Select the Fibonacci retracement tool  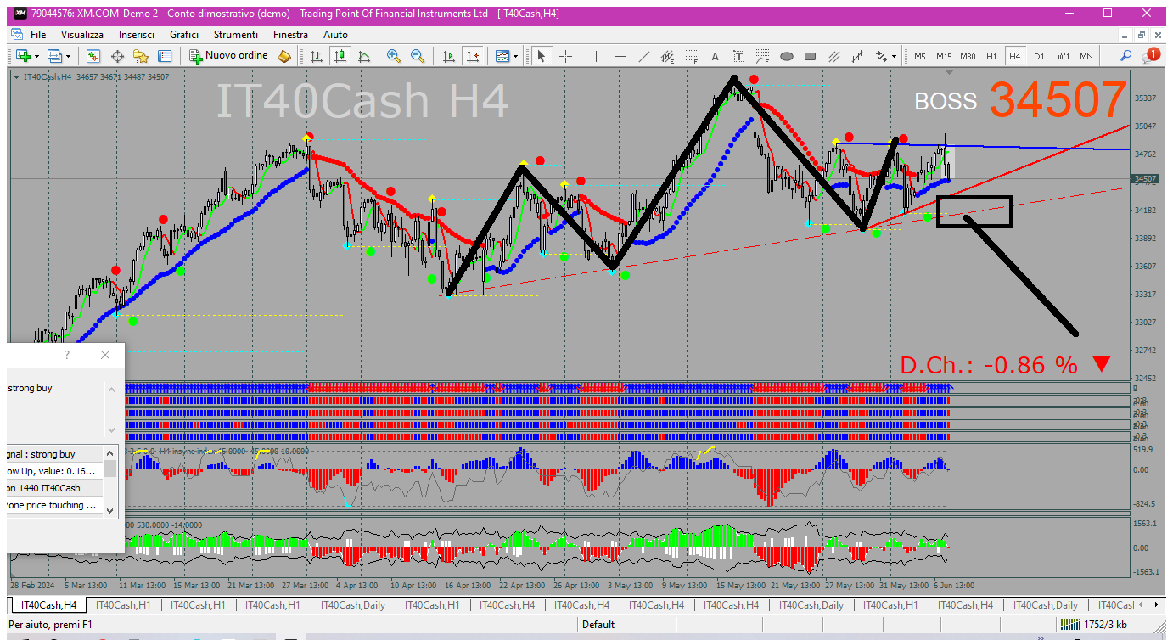(691, 56)
